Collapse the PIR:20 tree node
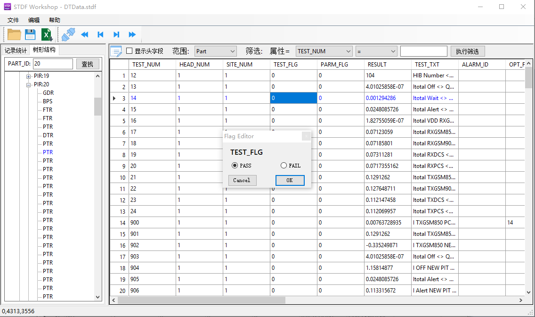This screenshot has height=317, width=535. 29,85
